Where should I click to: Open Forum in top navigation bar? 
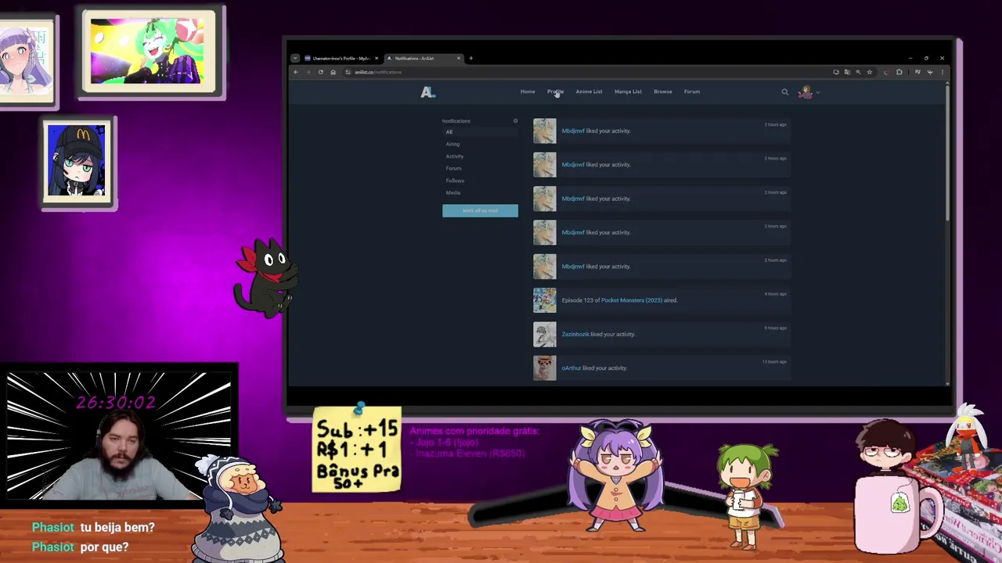(x=692, y=91)
